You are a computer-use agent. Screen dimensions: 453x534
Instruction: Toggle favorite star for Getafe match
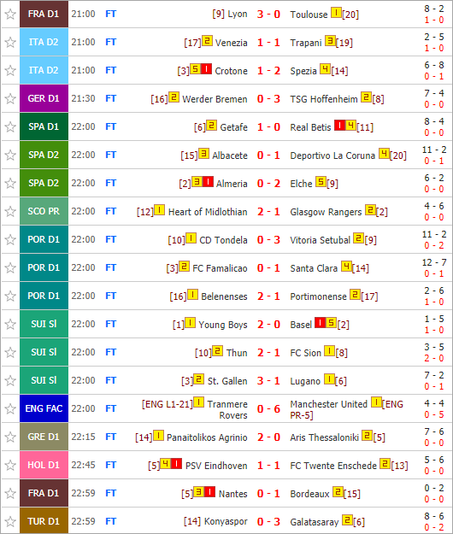(x=10, y=127)
